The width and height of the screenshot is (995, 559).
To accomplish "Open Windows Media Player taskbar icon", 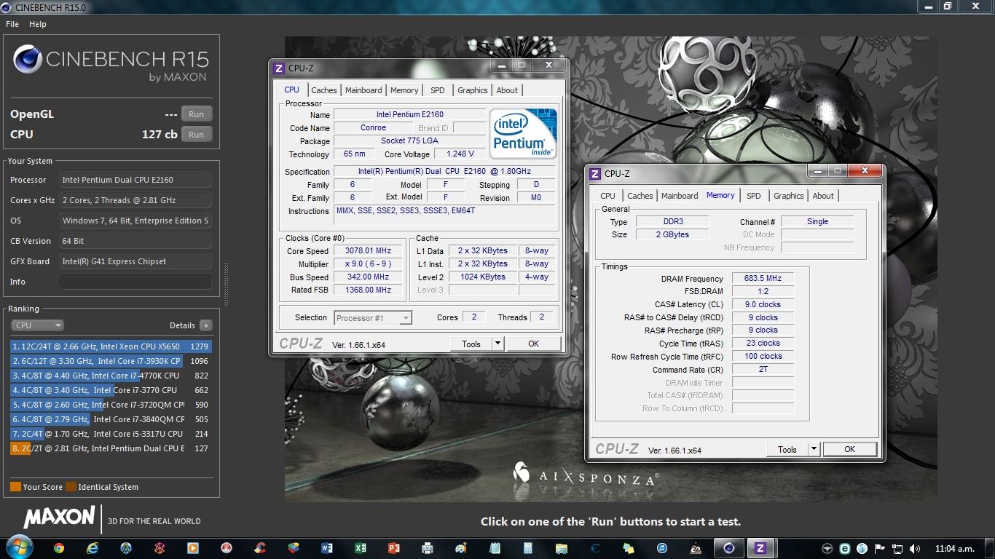I will point(192,548).
